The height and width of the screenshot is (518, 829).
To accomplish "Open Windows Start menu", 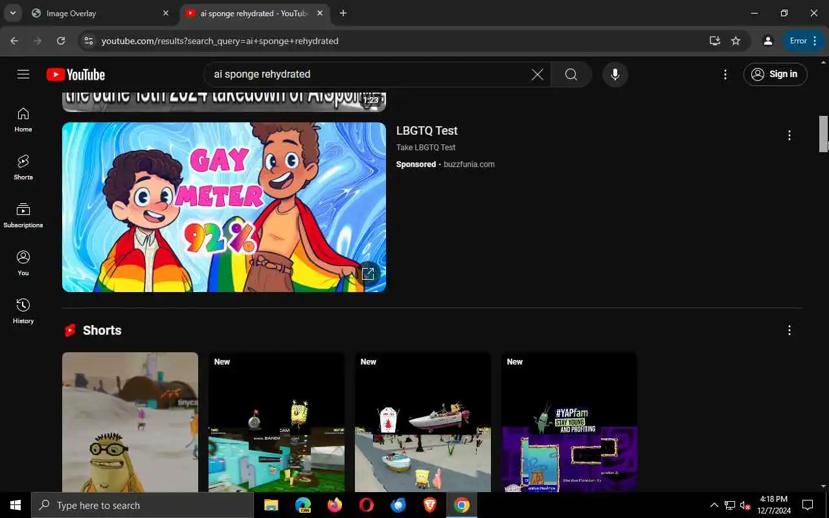I will pyautogui.click(x=16, y=505).
